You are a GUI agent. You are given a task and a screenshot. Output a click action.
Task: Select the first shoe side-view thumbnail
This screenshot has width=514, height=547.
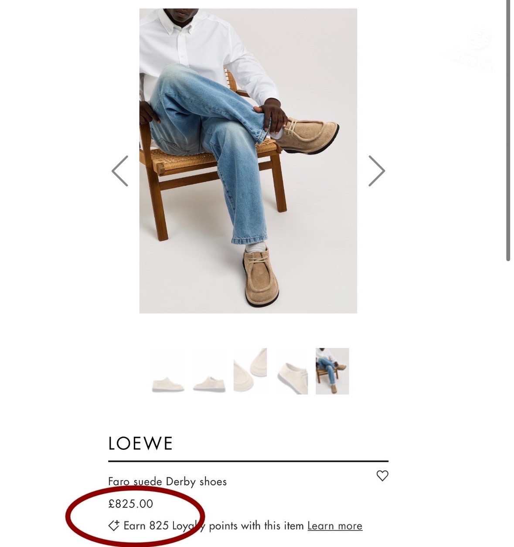[x=168, y=371]
